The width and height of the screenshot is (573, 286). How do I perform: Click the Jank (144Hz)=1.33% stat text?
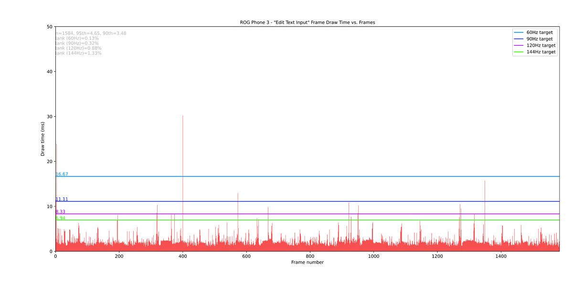[x=79, y=53]
